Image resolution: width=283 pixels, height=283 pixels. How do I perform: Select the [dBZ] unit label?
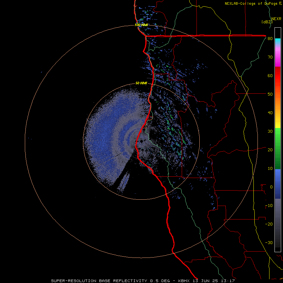point(267,22)
